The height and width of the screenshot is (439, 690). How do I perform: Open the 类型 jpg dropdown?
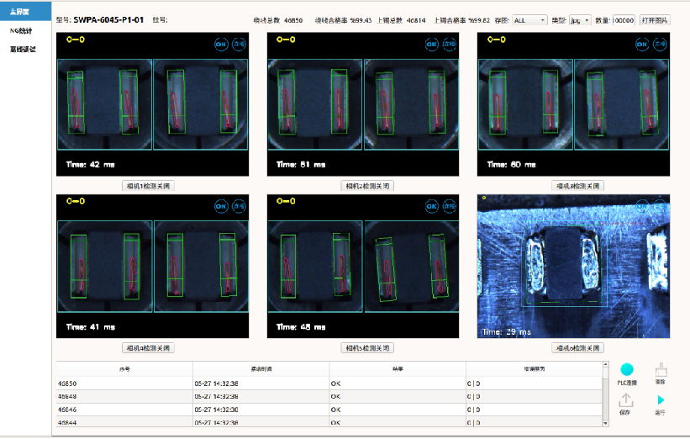[x=580, y=19]
